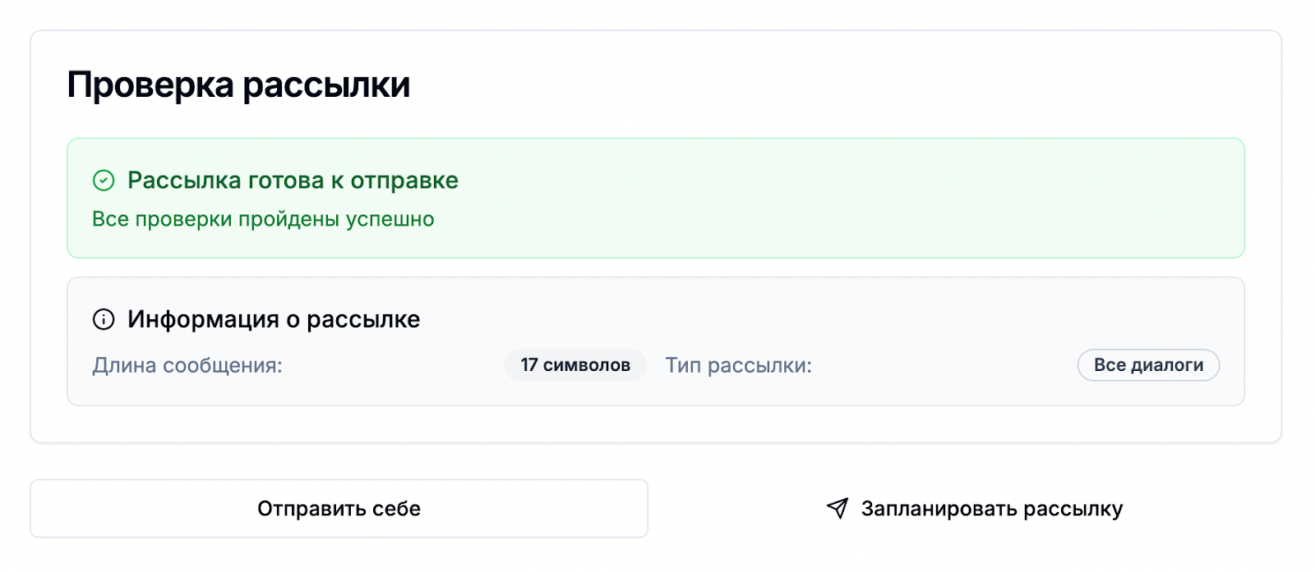The height and width of the screenshot is (572, 1315).
Task: Click the green success status banner
Action: tap(656, 198)
